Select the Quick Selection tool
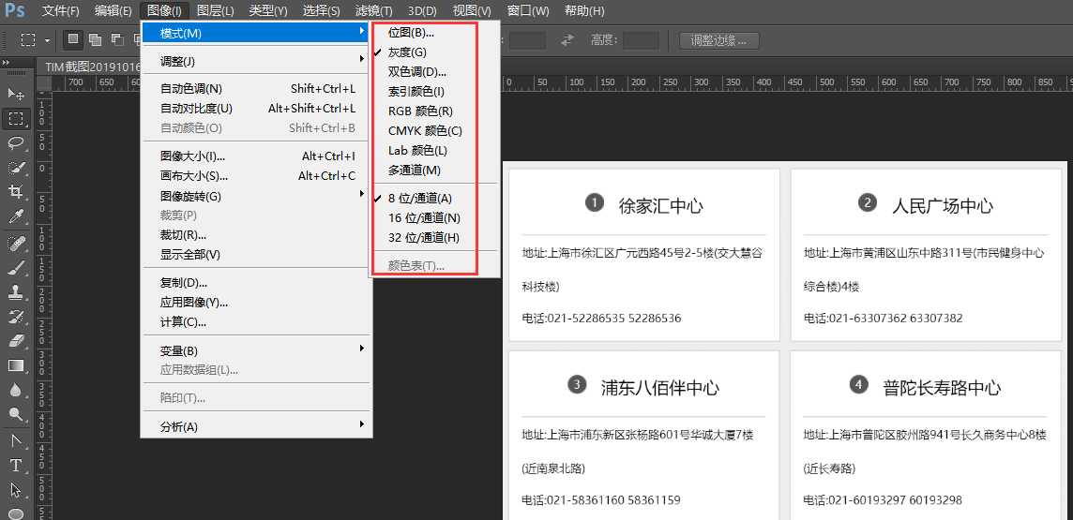This screenshot has width=1073, height=520. tap(15, 168)
